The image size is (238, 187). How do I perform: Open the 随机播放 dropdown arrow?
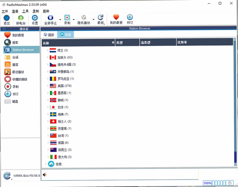[x=93, y=19]
